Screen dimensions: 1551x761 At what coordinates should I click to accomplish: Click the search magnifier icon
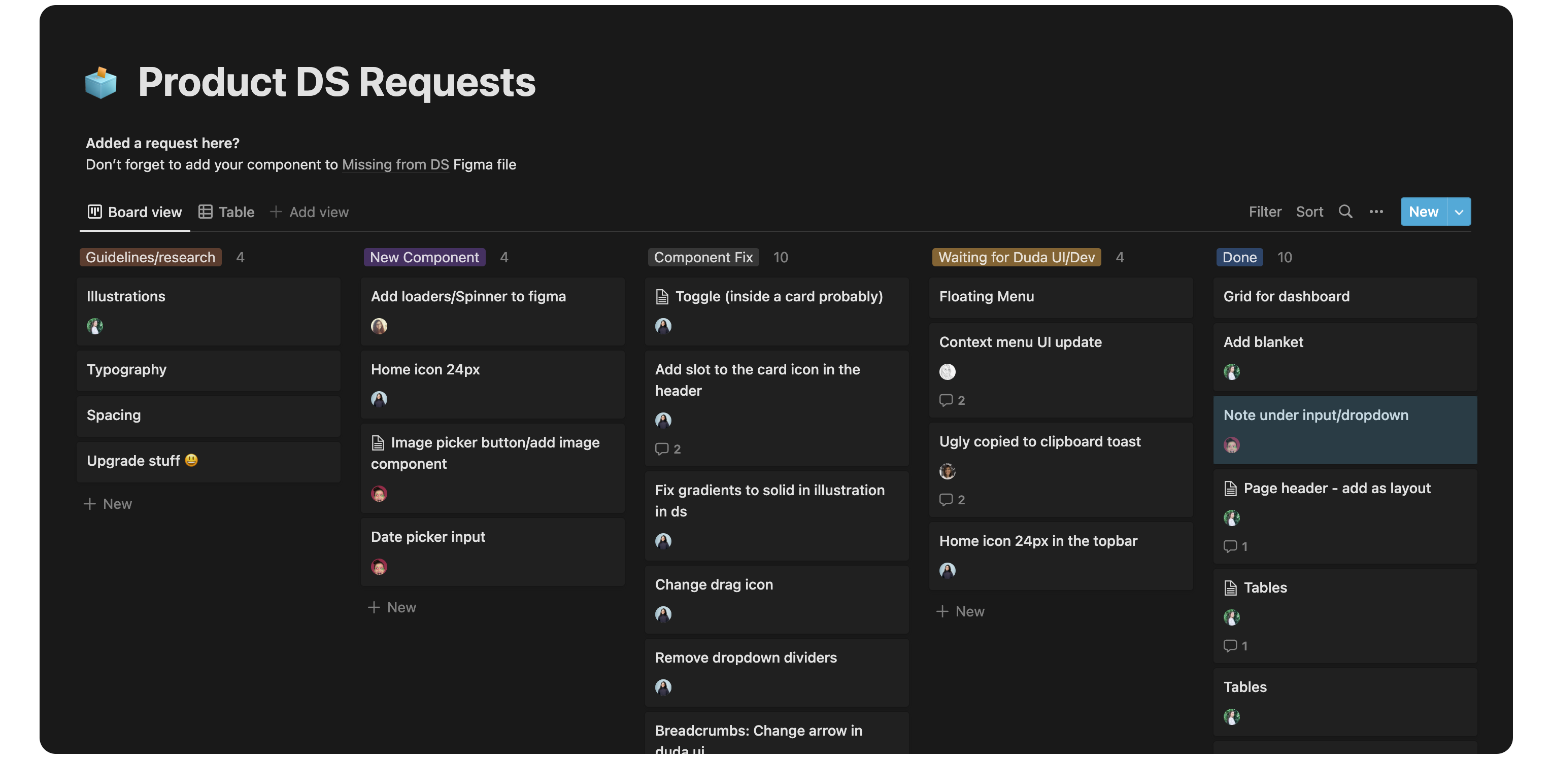(1345, 212)
